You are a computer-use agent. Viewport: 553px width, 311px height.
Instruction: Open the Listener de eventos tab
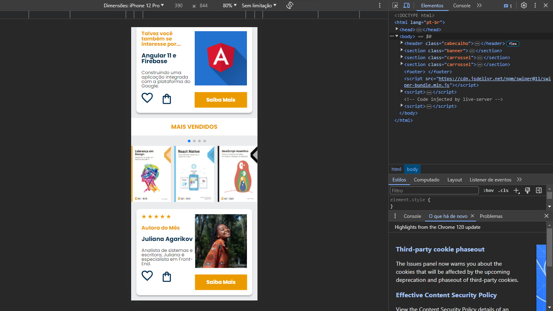pyautogui.click(x=490, y=180)
